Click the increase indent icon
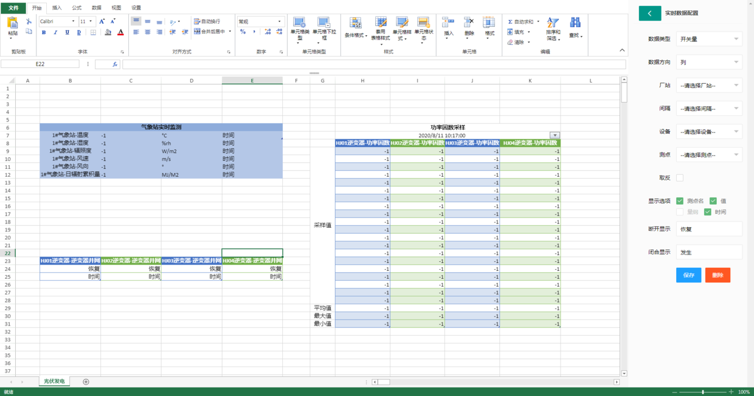The image size is (754, 396). point(184,32)
